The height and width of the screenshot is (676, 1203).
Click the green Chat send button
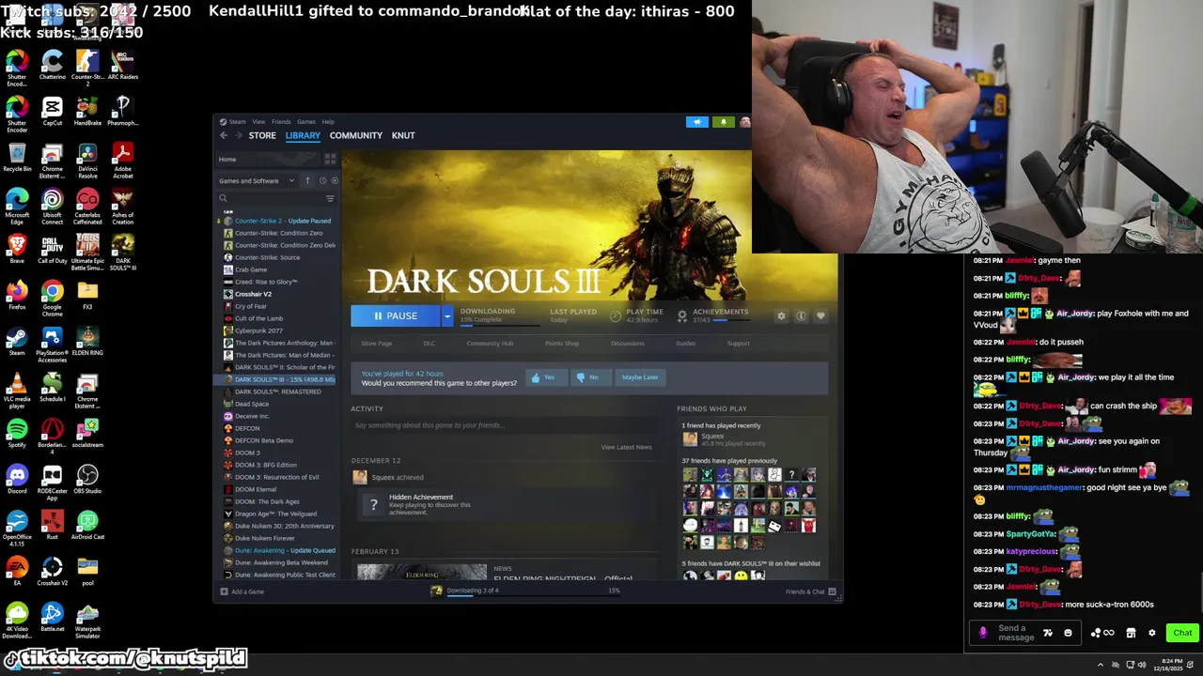click(x=1182, y=633)
